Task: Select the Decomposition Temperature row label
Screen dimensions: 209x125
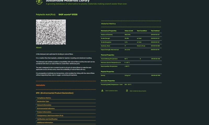Action: point(109,66)
